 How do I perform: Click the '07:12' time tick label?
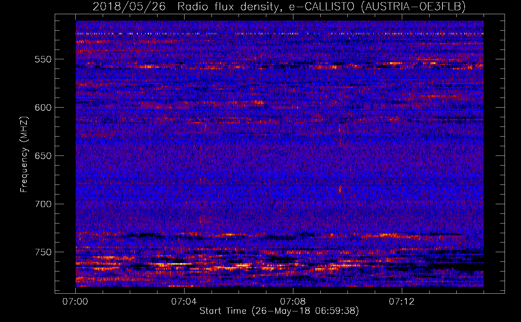[x=402, y=302]
